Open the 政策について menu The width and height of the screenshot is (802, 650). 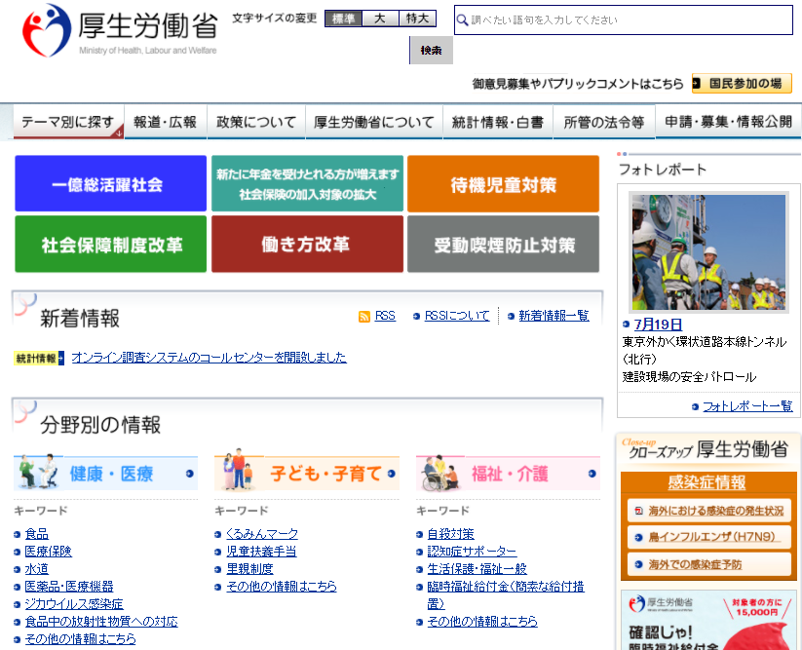point(256,122)
